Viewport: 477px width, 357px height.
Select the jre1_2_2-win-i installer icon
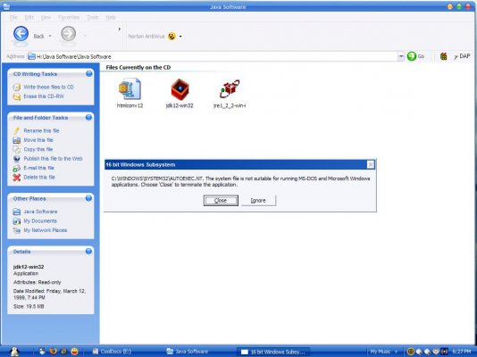[x=230, y=89]
